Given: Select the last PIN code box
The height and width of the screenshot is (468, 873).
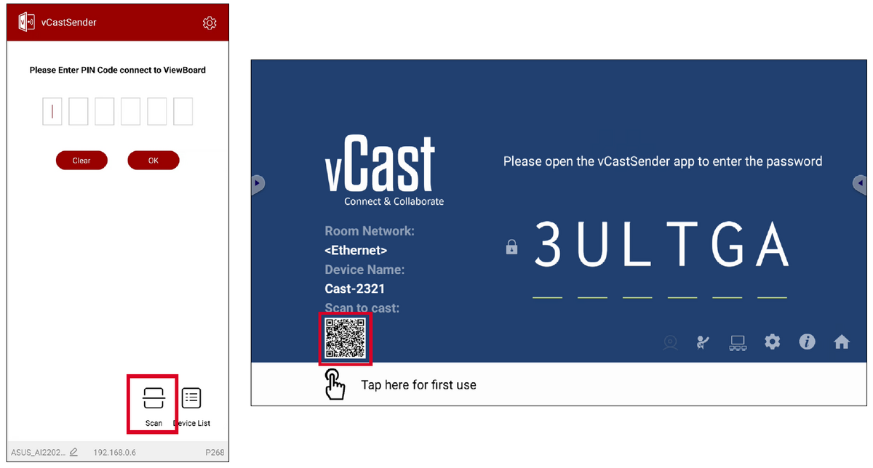Looking at the screenshot, I should (183, 112).
